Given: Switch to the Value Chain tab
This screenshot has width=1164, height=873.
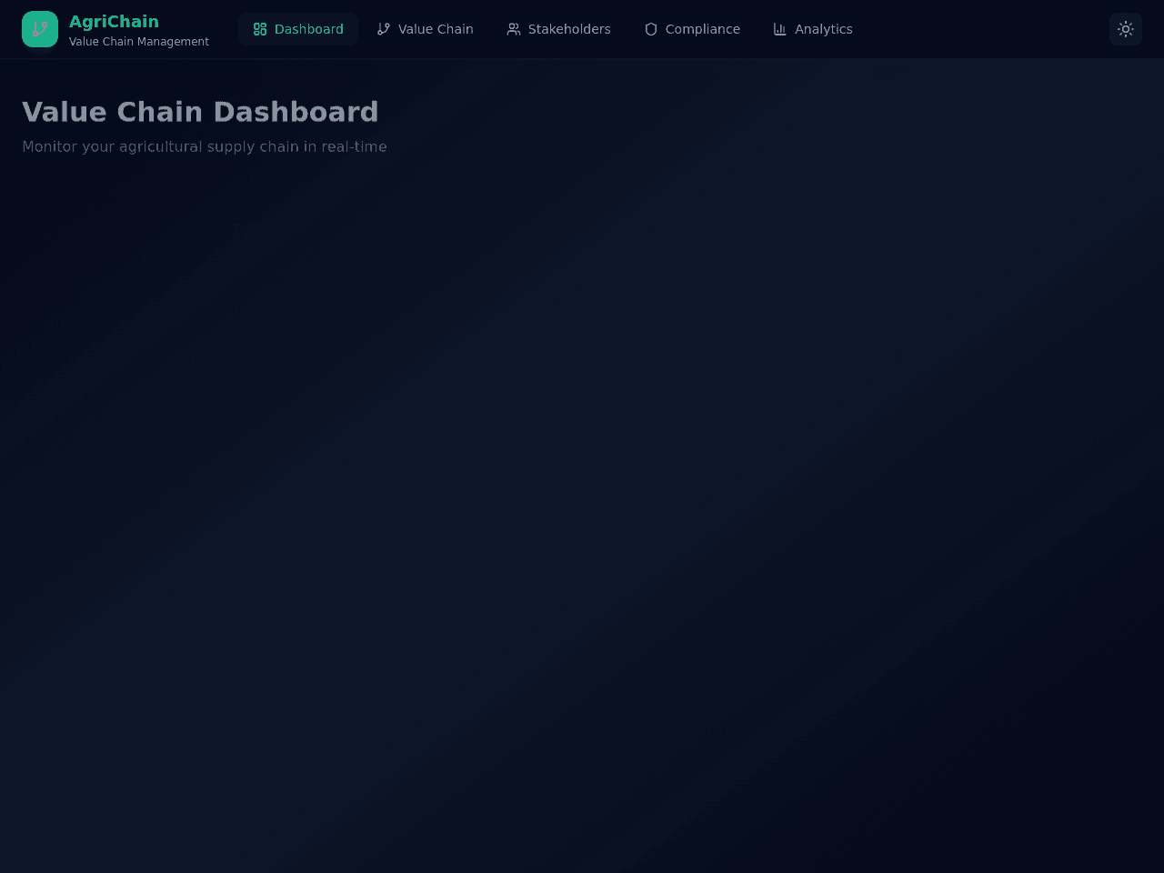Looking at the screenshot, I should (425, 29).
